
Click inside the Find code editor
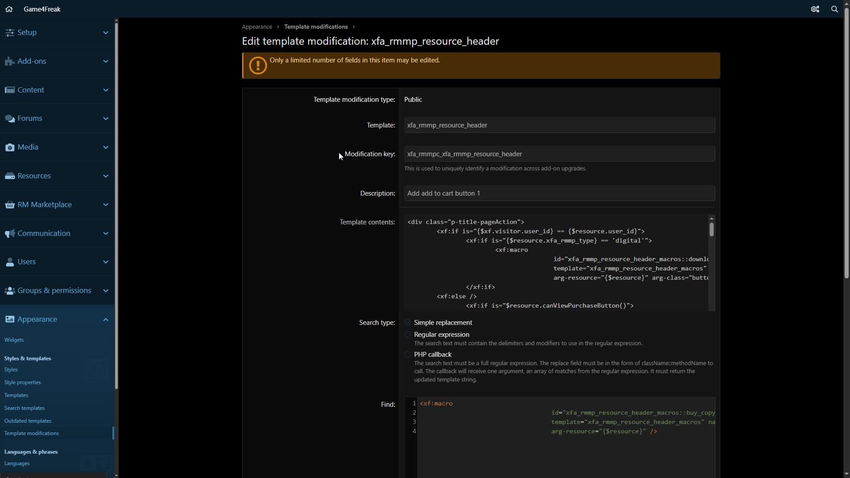click(566, 437)
